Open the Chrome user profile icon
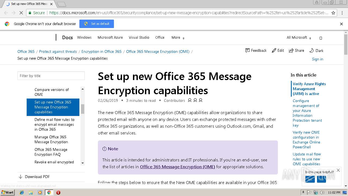The width and height of the screenshot is (348, 196). coord(317,2)
